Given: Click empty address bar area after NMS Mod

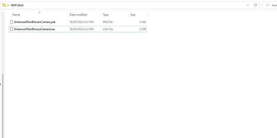Looking at the screenshot, I should coord(134,5).
